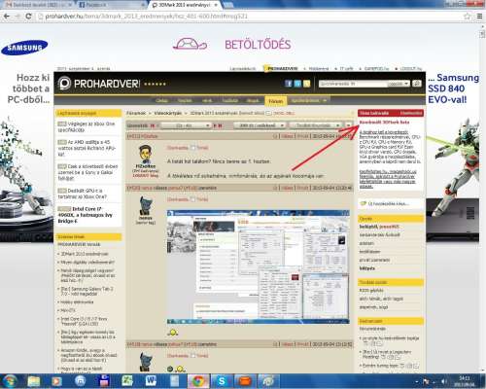Click the search magnifier button
The width and height of the screenshot is (486, 389).
tap(417, 84)
